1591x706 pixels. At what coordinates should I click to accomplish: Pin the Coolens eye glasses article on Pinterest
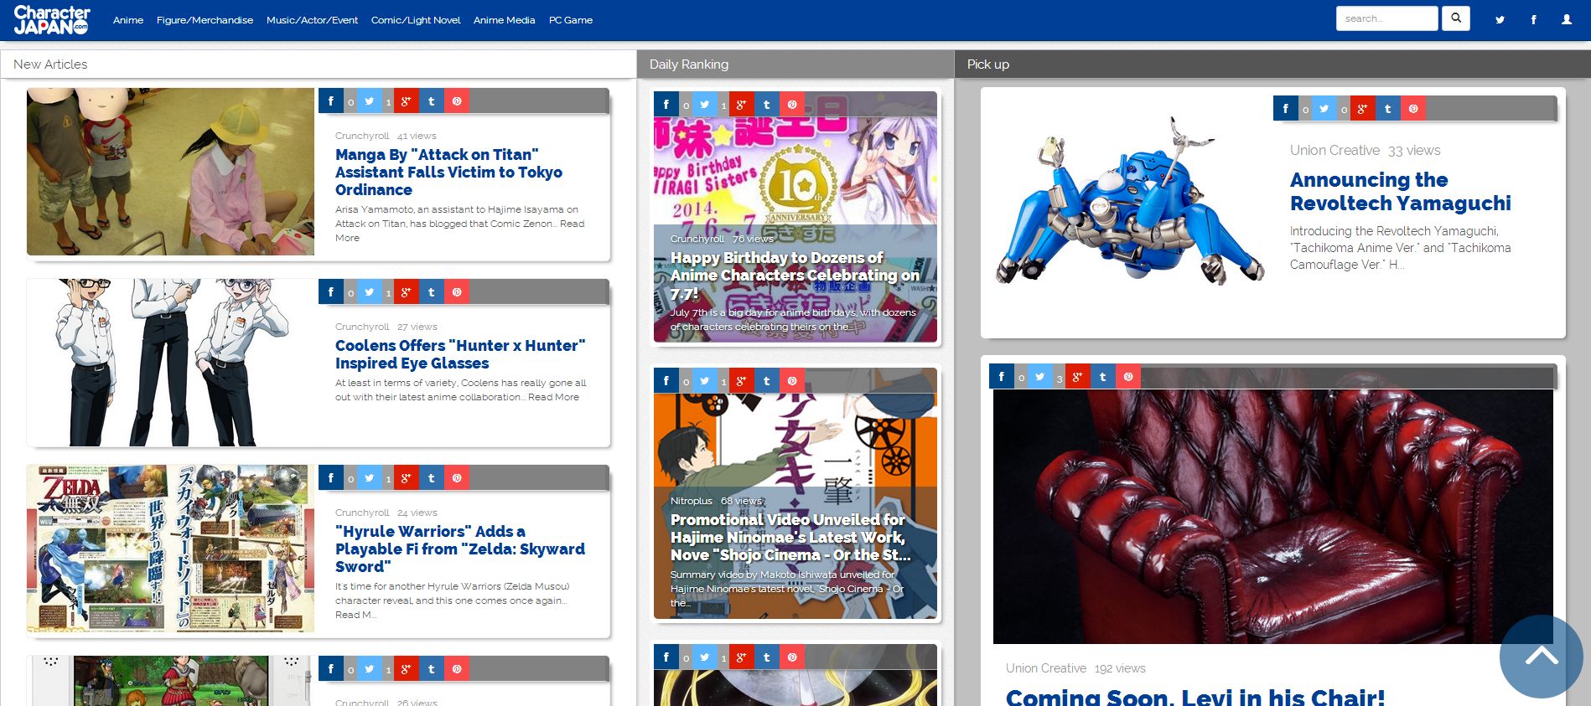(457, 292)
